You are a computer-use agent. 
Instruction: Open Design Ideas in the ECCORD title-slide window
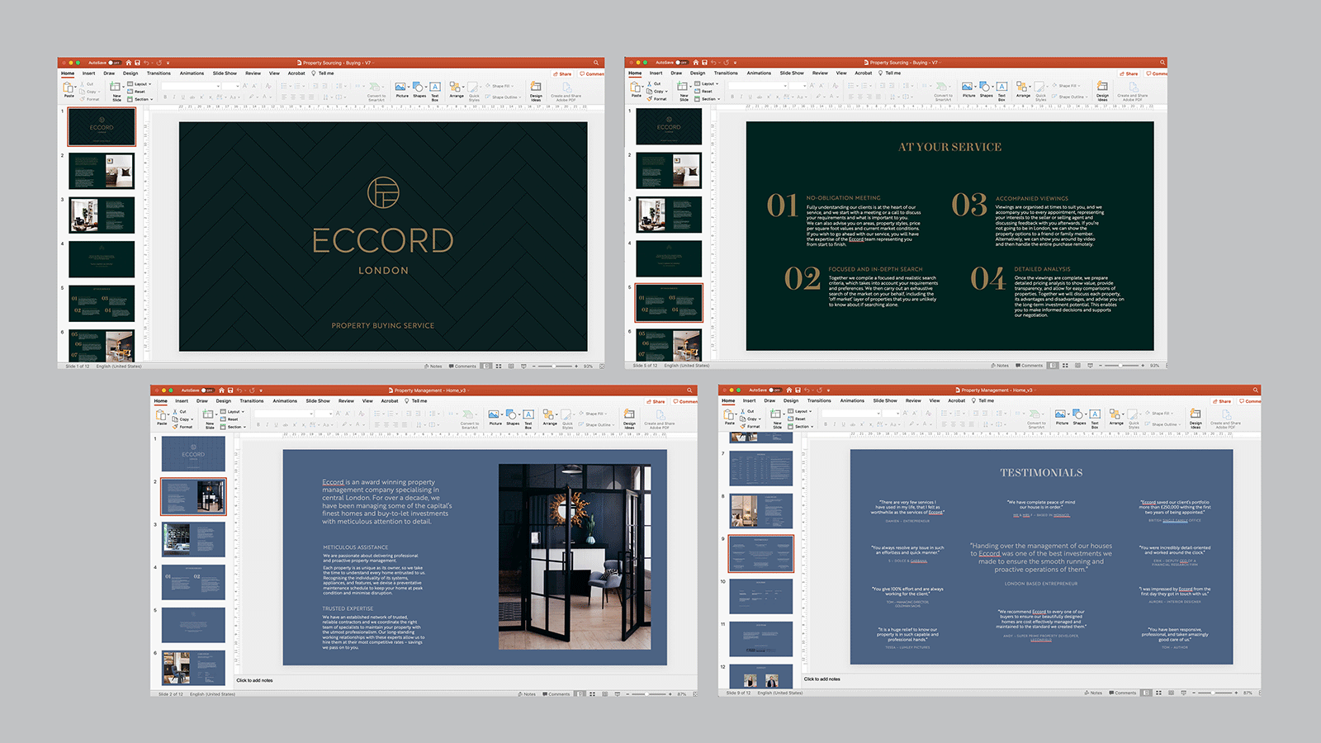coord(536,91)
